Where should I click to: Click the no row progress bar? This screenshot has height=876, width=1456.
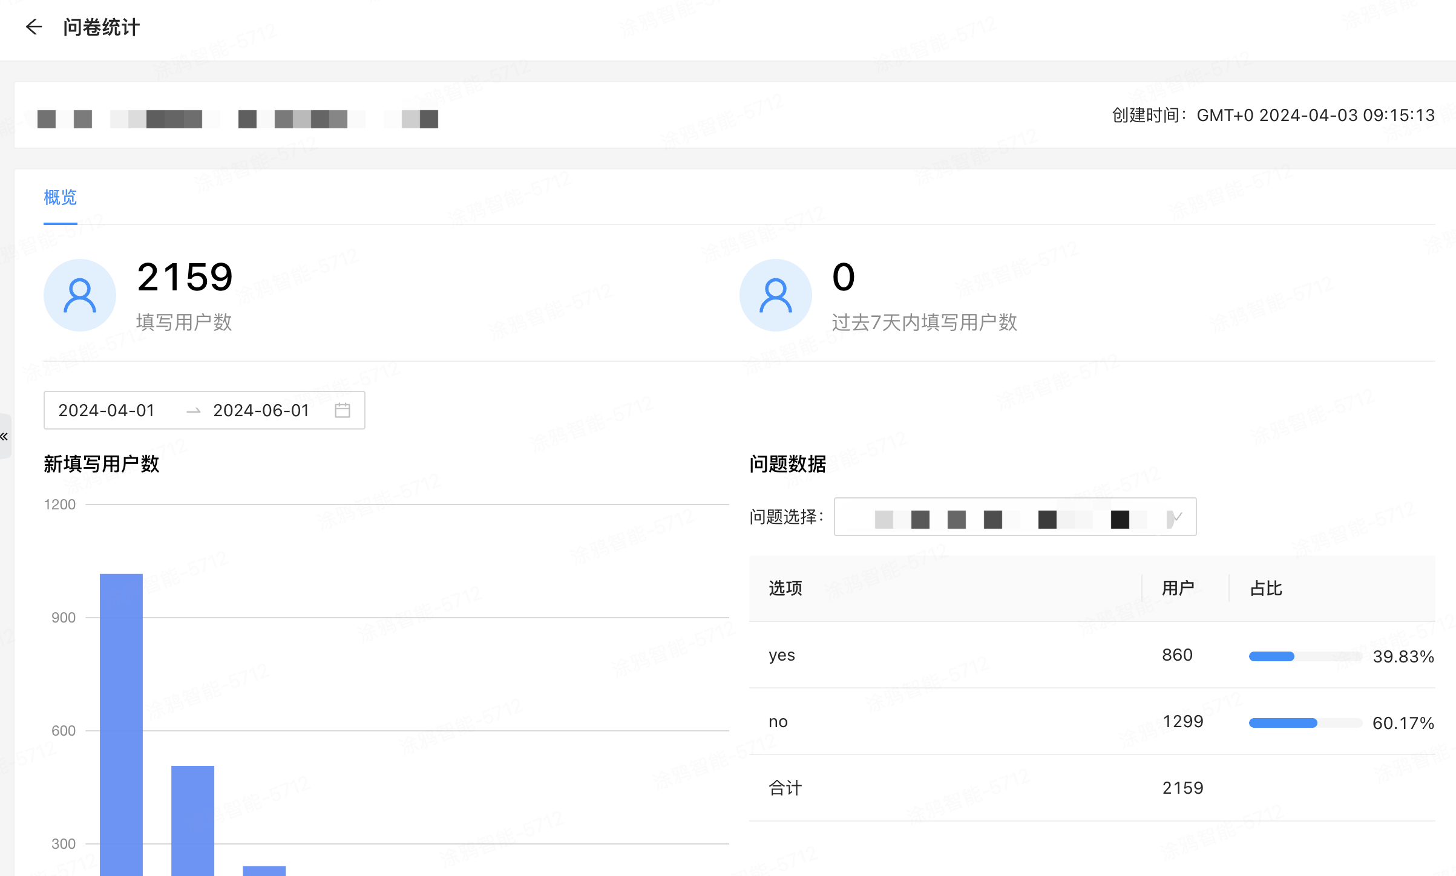point(1305,723)
